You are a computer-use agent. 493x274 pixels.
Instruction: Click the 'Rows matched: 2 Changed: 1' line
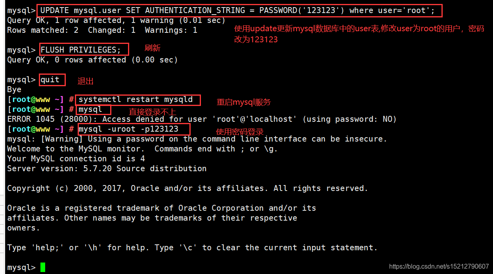tap(102, 30)
